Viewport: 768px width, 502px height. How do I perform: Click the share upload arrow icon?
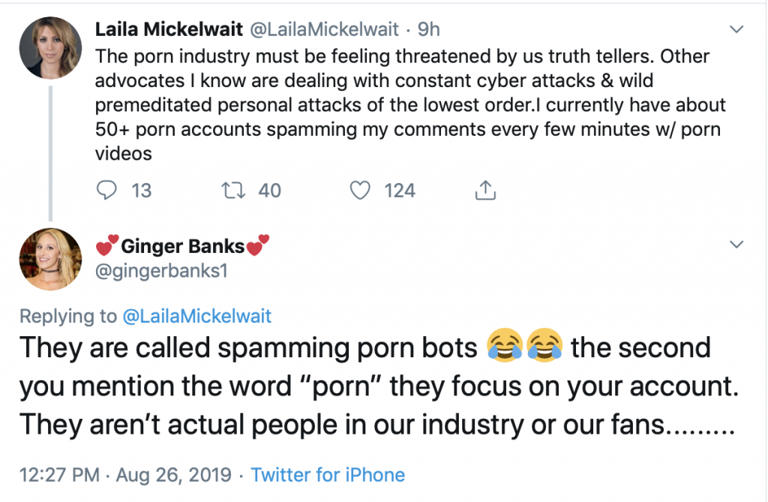tap(486, 191)
